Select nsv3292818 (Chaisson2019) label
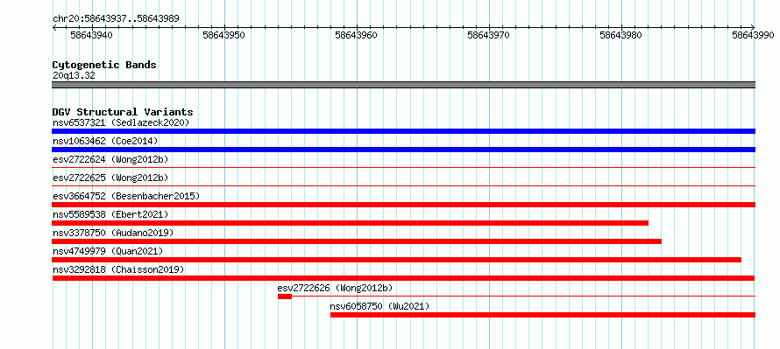This screenshot has width=780, height=349. pos(118,269)
